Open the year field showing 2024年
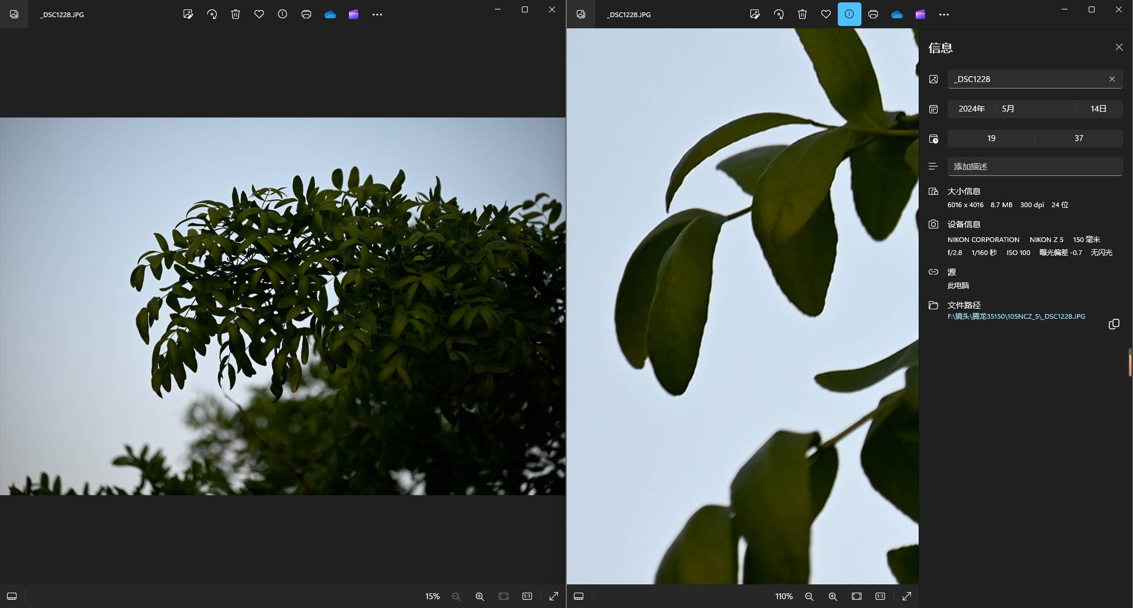The image size is (1133, 608). (971, 109)
